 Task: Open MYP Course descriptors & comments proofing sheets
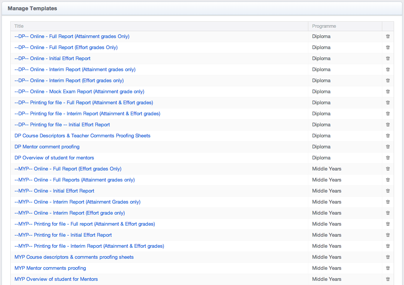click(x=74, y=257)
